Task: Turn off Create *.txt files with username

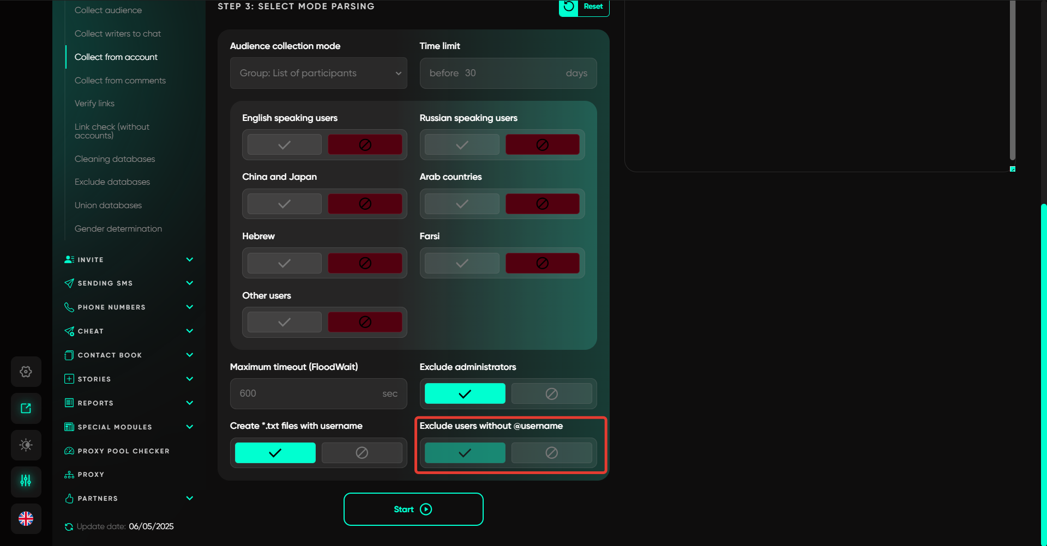Action: pos(362,453)
